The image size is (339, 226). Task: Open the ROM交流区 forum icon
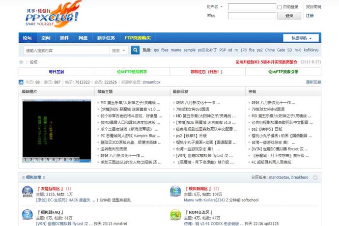click(175, 215)
